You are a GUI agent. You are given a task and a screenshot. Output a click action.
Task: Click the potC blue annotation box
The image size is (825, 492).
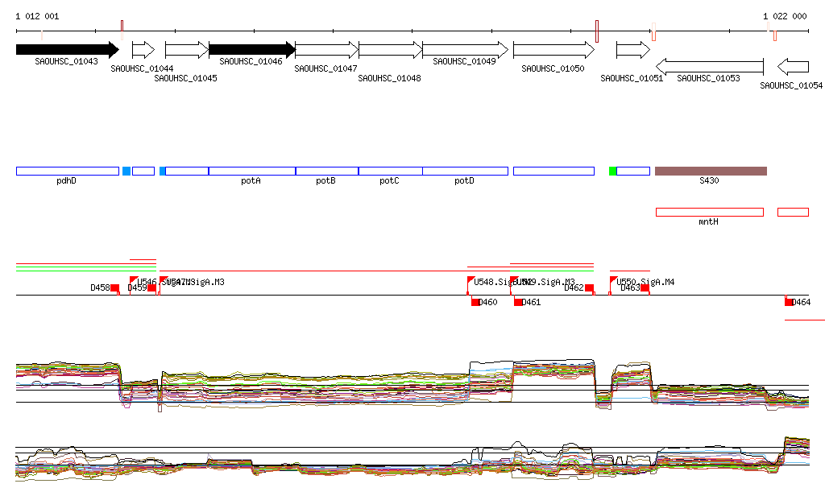[390, 171]
